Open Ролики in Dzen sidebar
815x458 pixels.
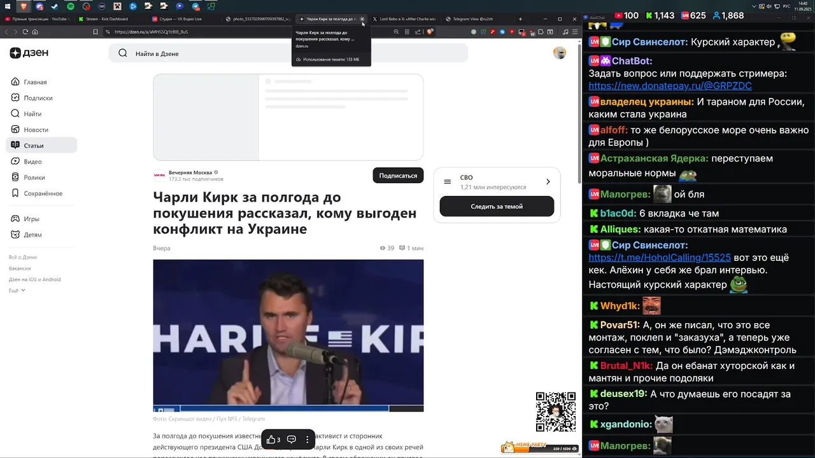(x=41, y=177)
